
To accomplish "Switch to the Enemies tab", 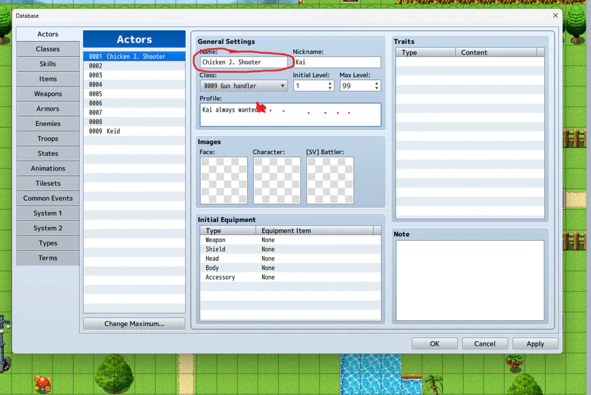I will [48, 123].
